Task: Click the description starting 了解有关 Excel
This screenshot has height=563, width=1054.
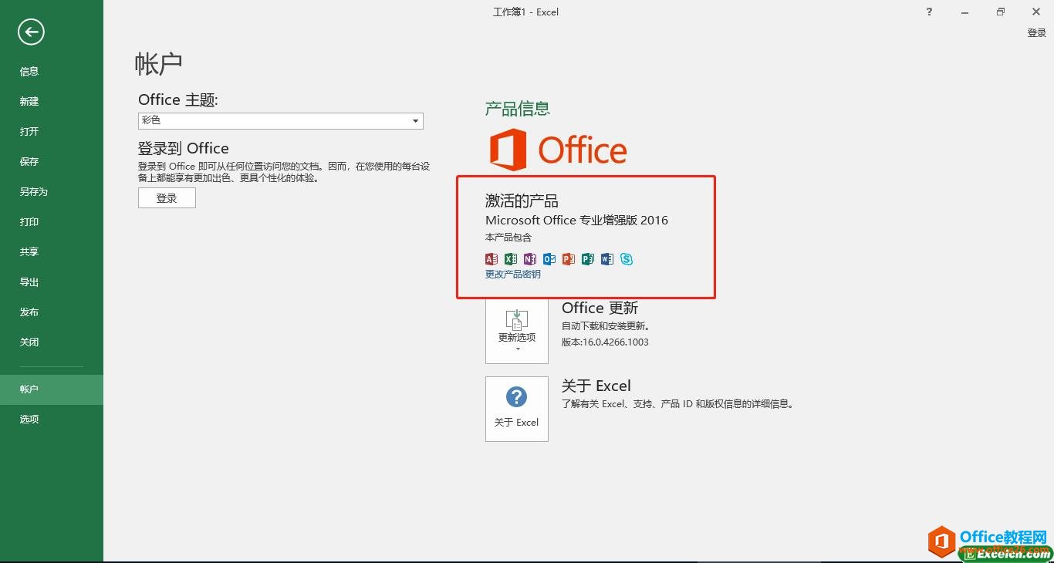Action: point(677,404)
